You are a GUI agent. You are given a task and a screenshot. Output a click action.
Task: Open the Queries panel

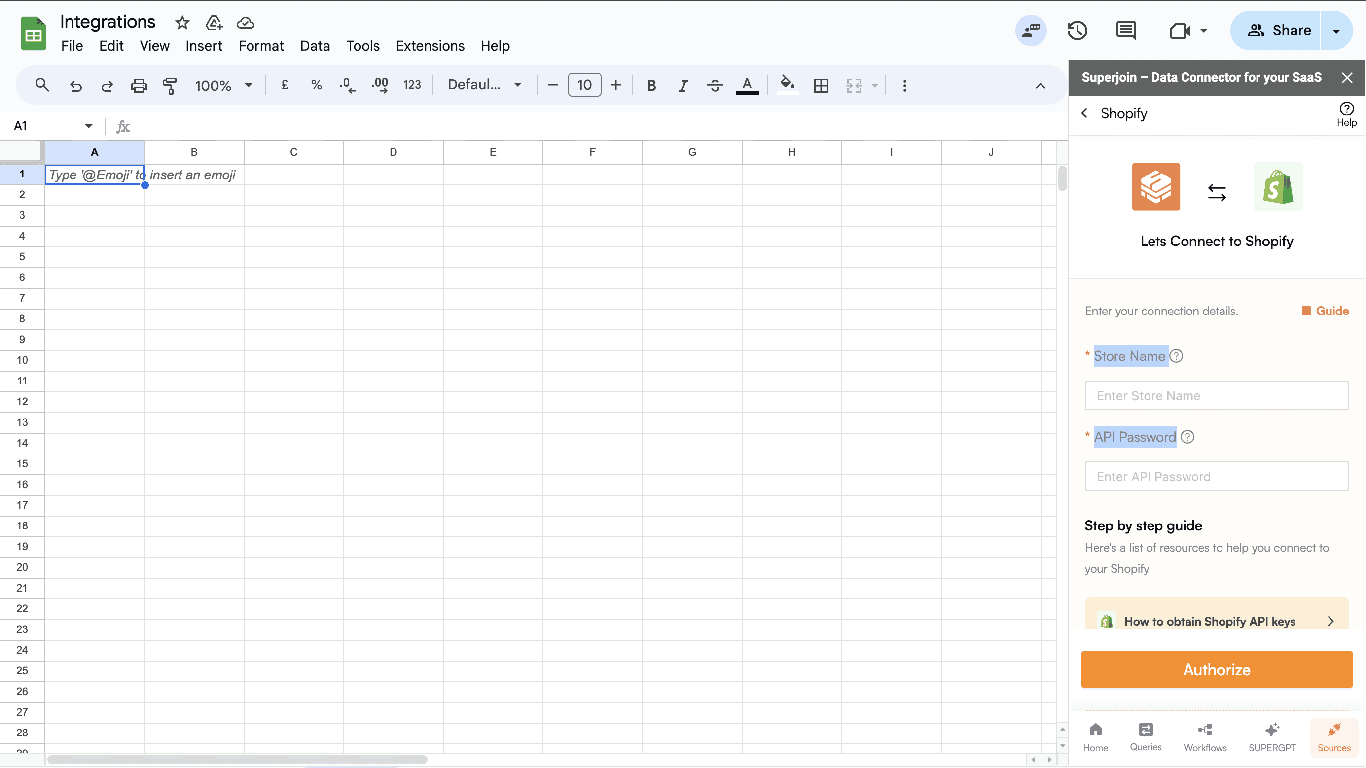click(1147, 736)
